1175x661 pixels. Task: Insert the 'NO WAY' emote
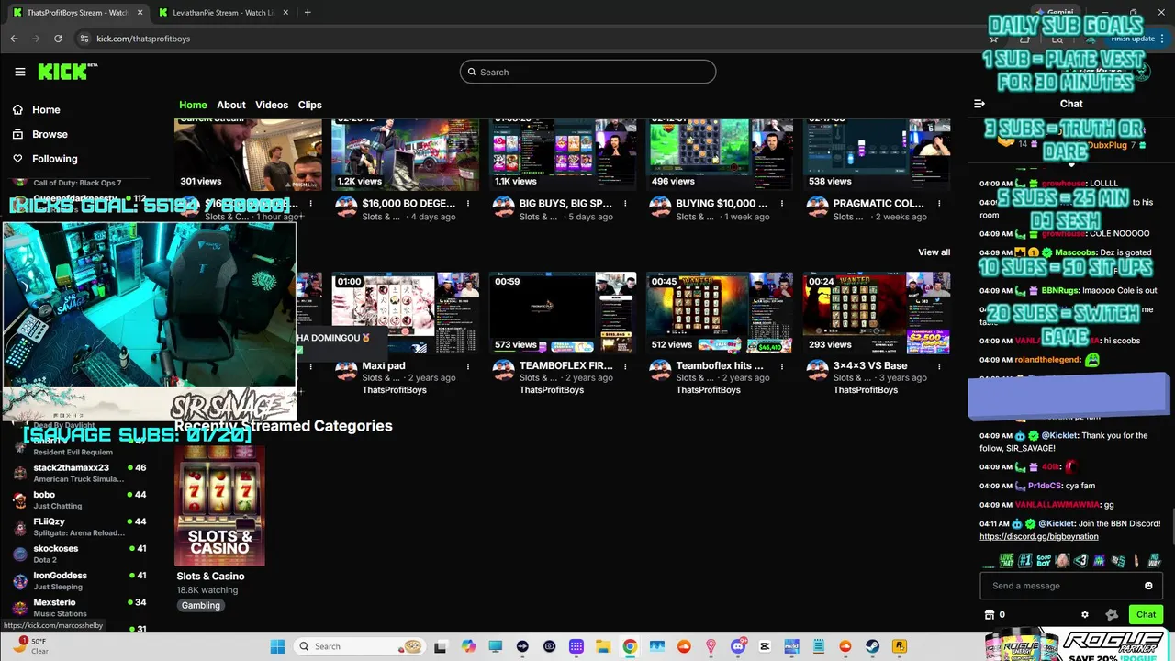pyautogui.click(x=1155, y=560)
